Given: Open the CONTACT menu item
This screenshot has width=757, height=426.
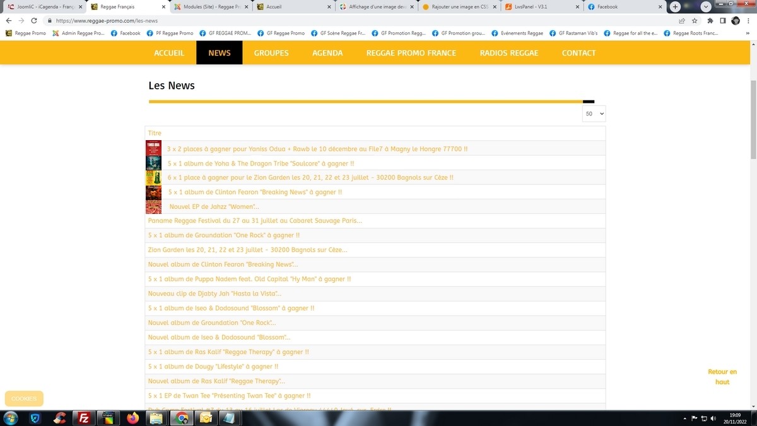Looking at the screenshot, I should (x=579, y=53).
